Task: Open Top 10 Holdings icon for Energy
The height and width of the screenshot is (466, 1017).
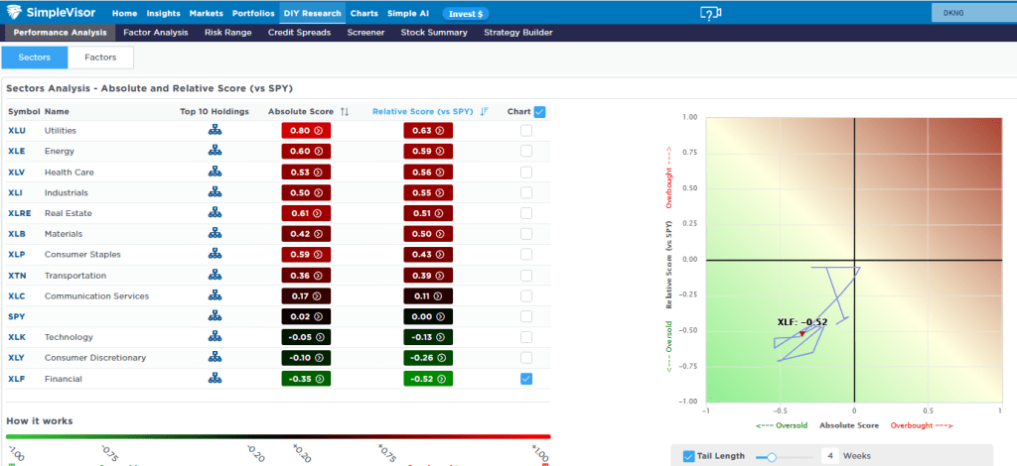Action: click(x=215, y=151)
